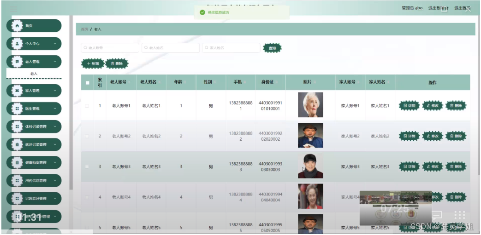Click the 个人中心 user gear icon
This screenshot has width=481, height=235.
pyautogui.click(x=17, y=44)
